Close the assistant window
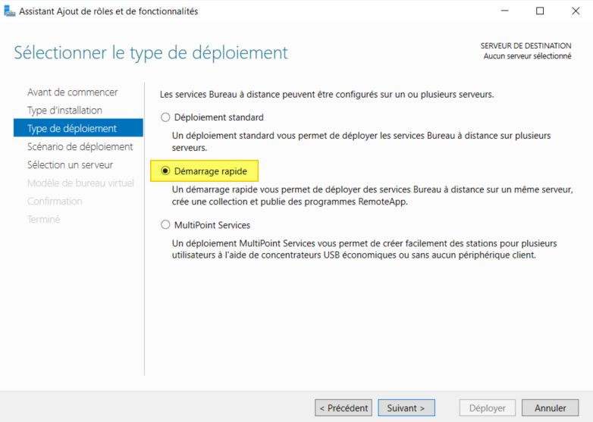Viewport: 593px width, 422px height. [x=575, y=11]
